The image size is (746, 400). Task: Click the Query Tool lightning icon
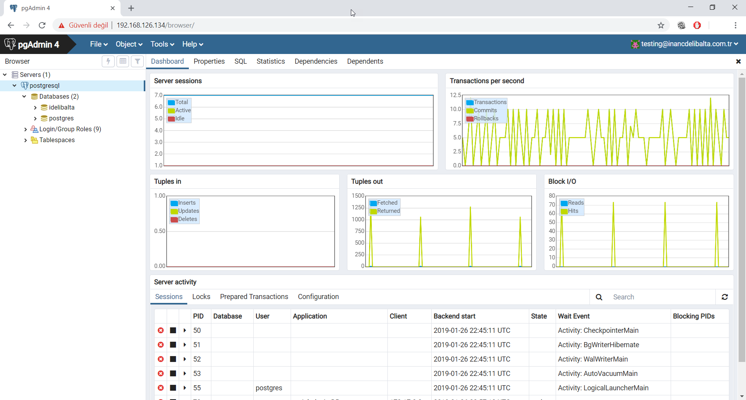click(108, 61)
